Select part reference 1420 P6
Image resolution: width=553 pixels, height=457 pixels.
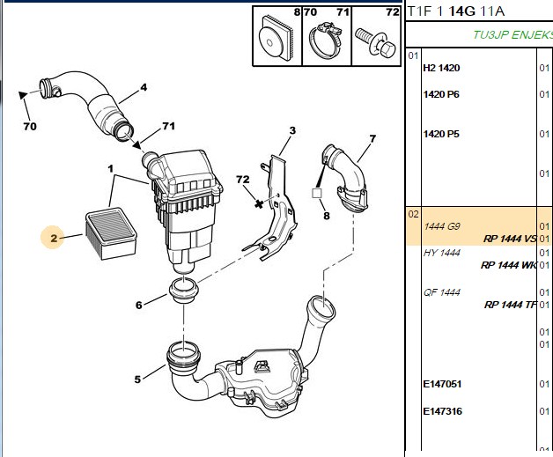pyautogui.click(x=441, y=94)
